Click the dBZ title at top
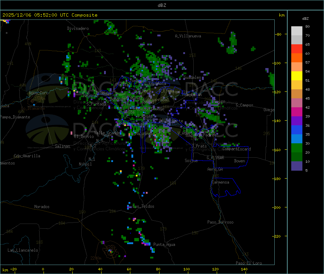Viewport: 324px width, 274px height. coord(162,5)
